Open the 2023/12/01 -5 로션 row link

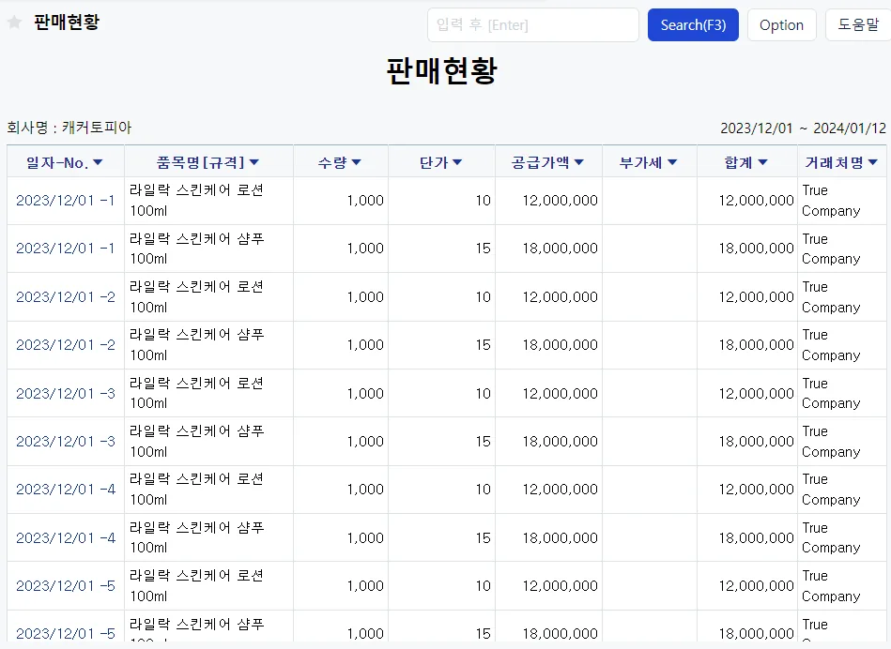point(66,586)
